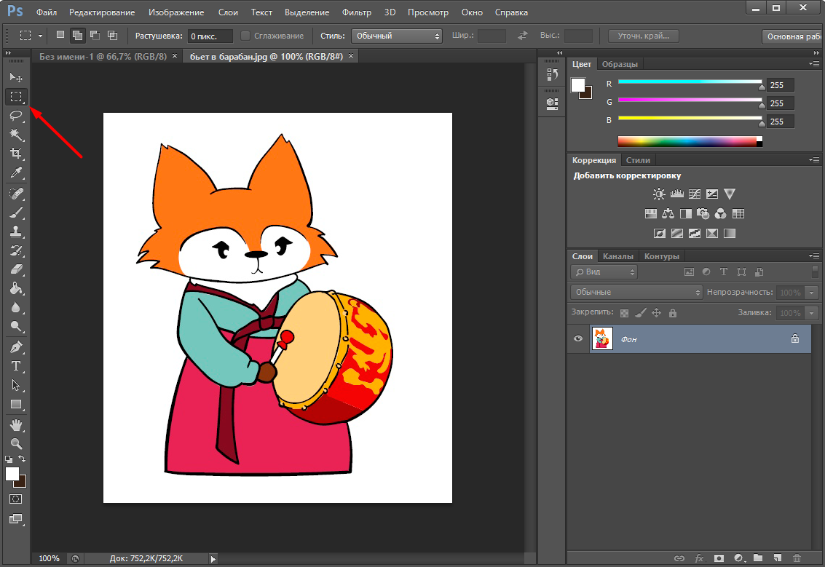Toggle lock transparent pixels in Закрепить
Image resolution: width=825 pixels, height=567 pixels.
click(625, 313)
